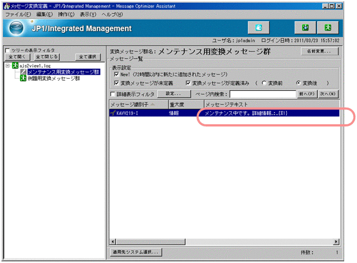The height and width of the screenshot is (263, 357).
Task: Select the 変換前 radio button
Action: 264,82
